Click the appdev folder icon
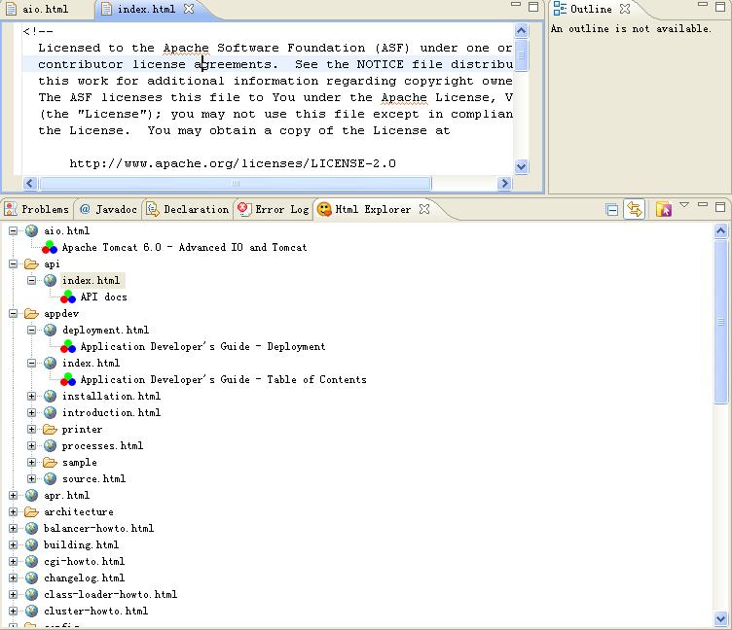The height and width of the screenshot is (630, 732). point(31,313)
